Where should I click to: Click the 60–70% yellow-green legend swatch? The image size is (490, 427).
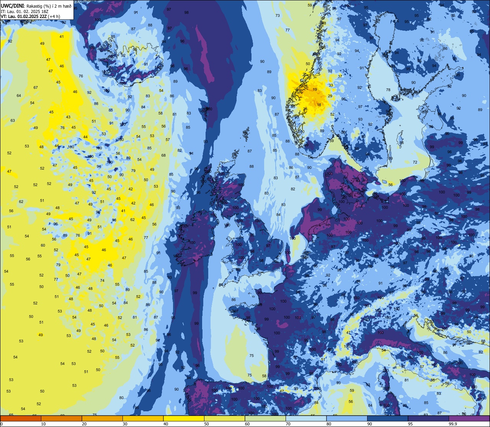pos(265,418)
